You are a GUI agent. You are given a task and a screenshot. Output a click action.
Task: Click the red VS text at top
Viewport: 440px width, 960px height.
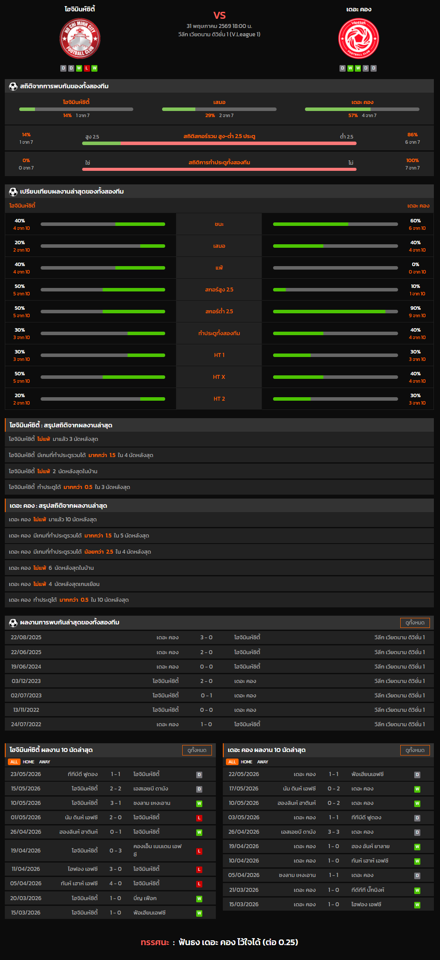(x=219, y=15)
